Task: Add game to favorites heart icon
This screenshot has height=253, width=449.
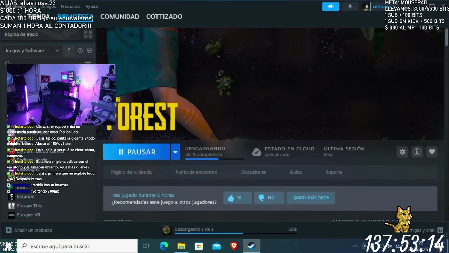Action: (x=432, y=151)
